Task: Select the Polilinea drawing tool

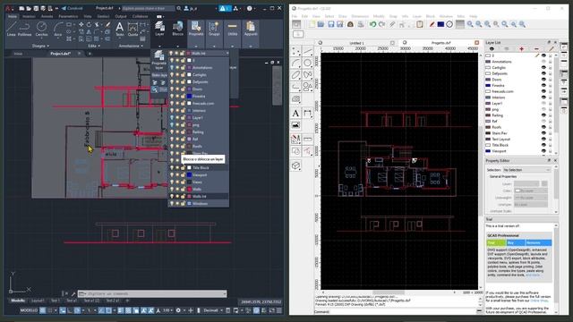Action: point(24,29)
